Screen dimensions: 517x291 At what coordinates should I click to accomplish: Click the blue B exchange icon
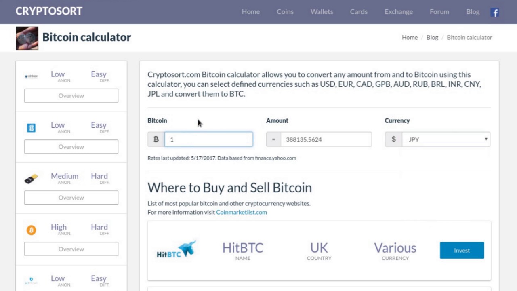tap(31, 128)
